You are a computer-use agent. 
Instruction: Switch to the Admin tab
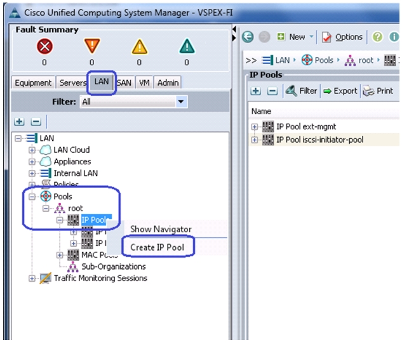pyautogui.click(x=168, y=82)
